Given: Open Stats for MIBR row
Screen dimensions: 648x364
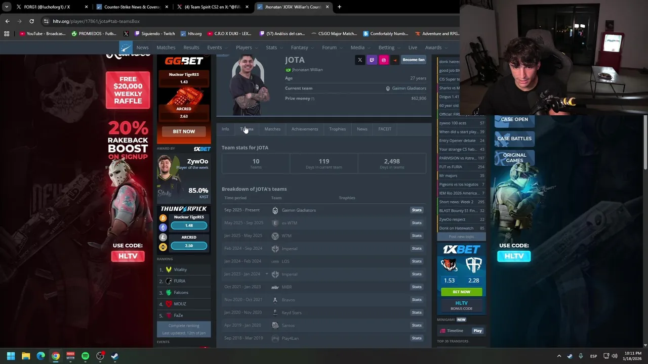Looking at the screenshot, I should [x=417, y=287].
